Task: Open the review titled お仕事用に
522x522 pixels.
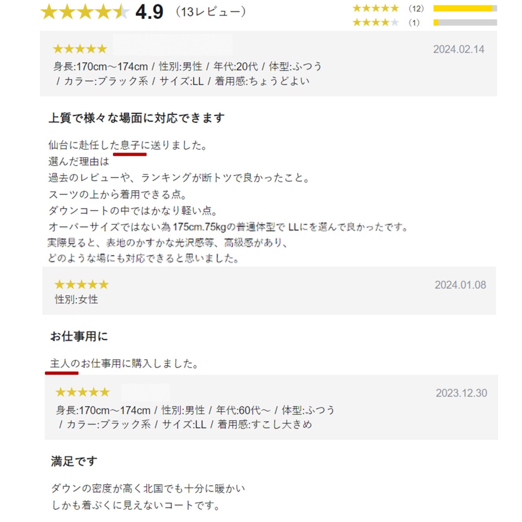Action: point(79,336)
